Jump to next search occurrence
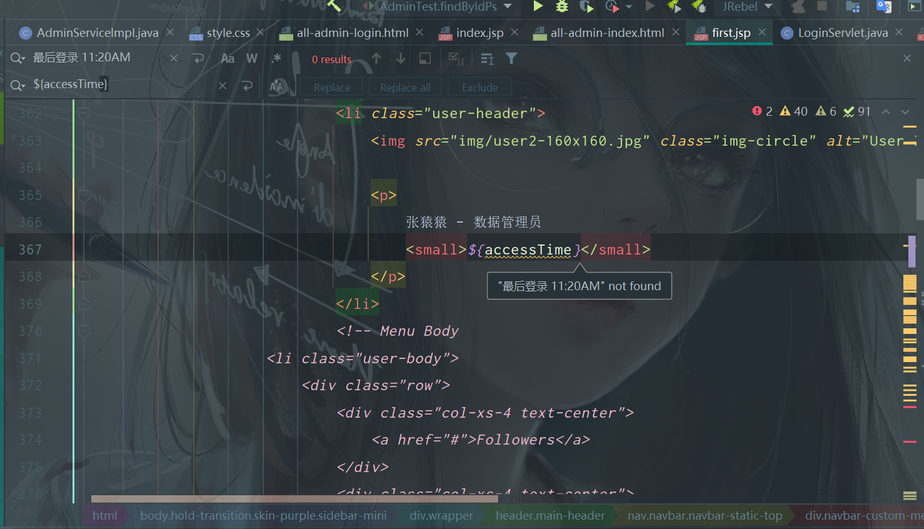The image size is (924, 529). point(401,58)
